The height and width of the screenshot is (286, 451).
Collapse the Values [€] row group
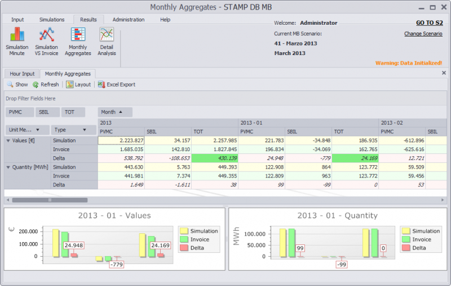[8, 140]
